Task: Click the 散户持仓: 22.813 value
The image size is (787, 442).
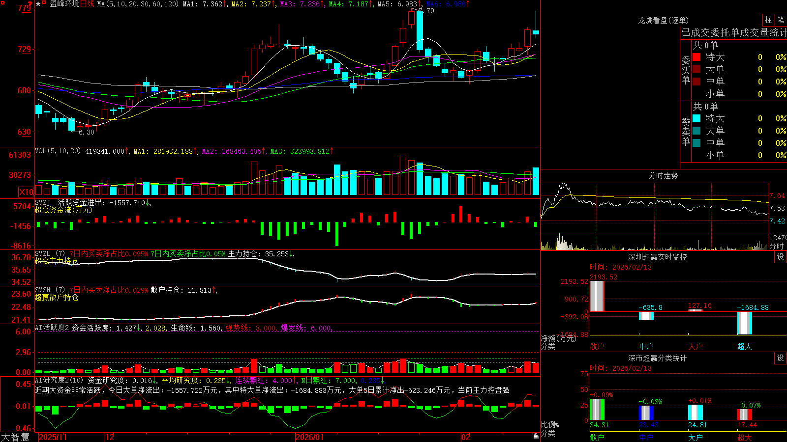Action: click(183, 290)
